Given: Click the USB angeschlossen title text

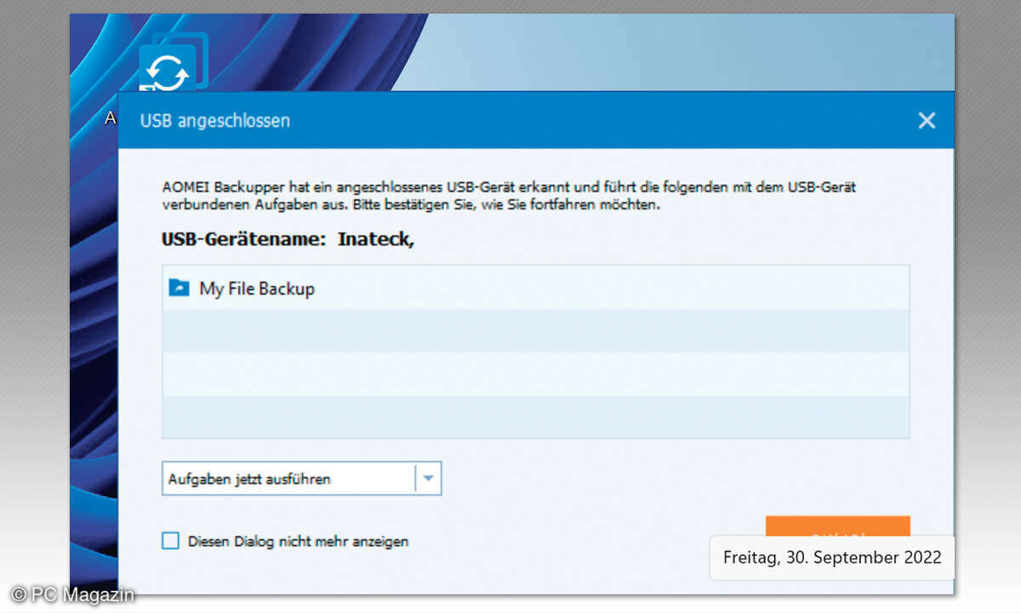Looking at the screenshot, I should pyautogui.click(x=215, y=121).
